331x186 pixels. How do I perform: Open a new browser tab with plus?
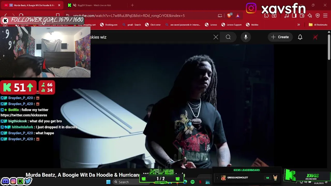coord(132,5)
